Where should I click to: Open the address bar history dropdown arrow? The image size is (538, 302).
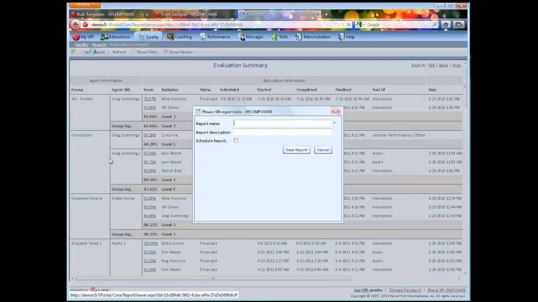[343, 25]
